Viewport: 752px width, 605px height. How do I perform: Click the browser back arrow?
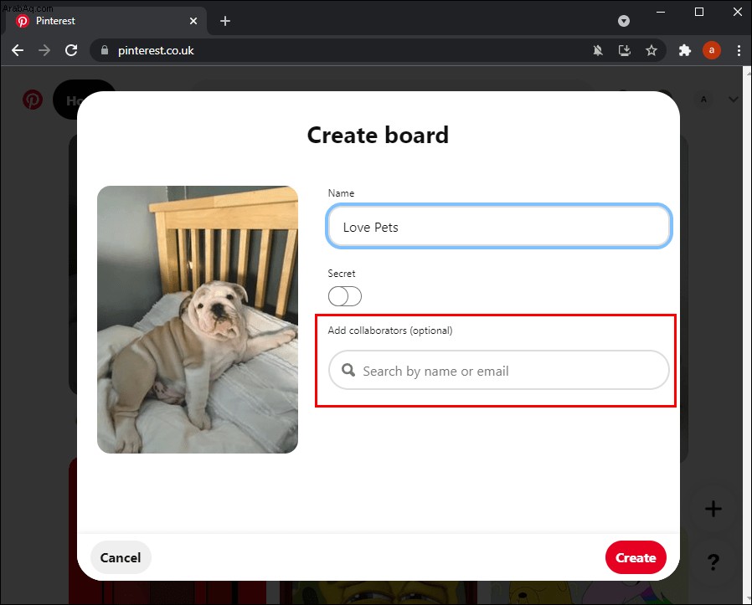(18, 50)
